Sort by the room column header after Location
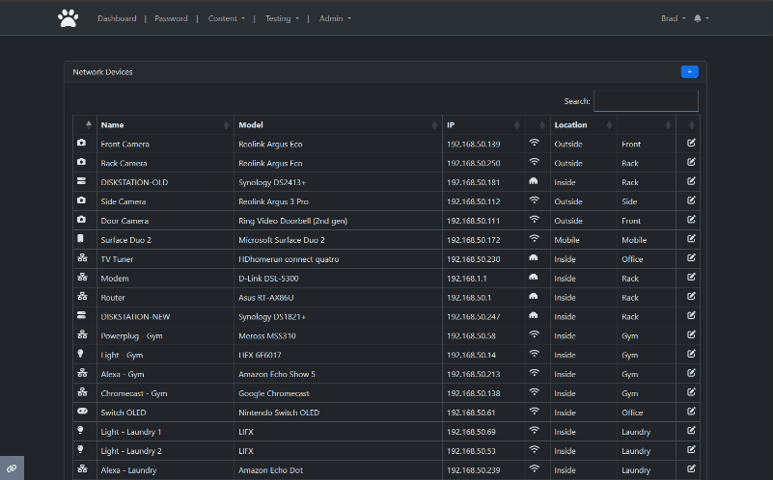 tap(647, 125)
